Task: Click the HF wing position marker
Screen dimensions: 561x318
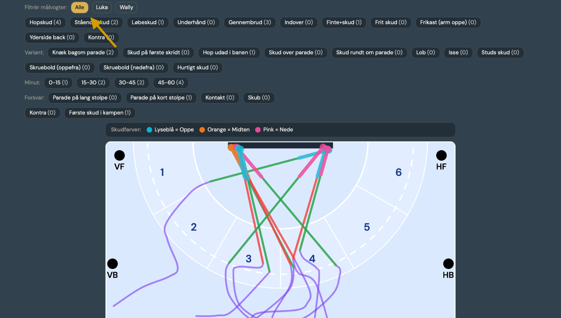Action: 441,156
